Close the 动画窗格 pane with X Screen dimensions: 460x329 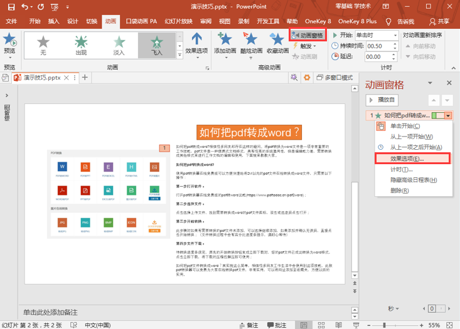click(x=449, y=83)
